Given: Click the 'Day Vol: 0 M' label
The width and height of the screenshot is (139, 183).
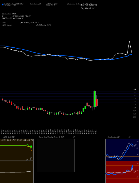Looking at the screenshot, I should [87, 8].
